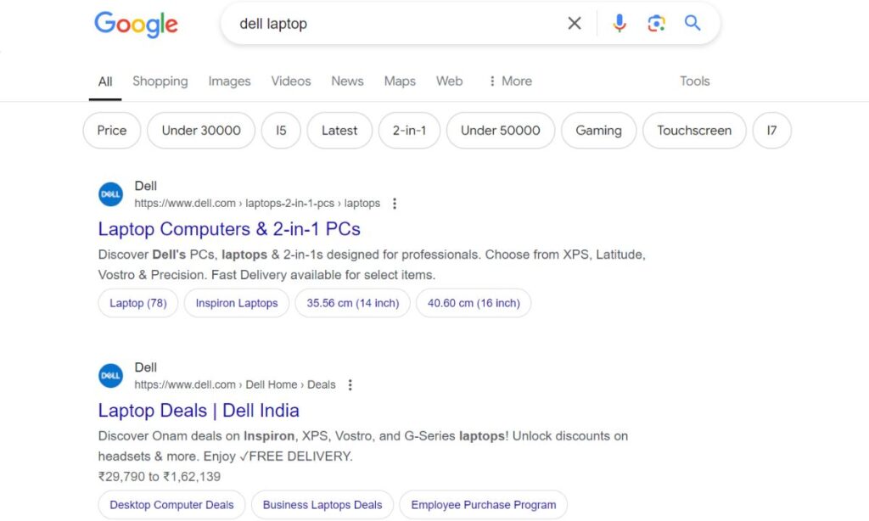Open Laptop Deals | Dell India result

coord(199,411)
